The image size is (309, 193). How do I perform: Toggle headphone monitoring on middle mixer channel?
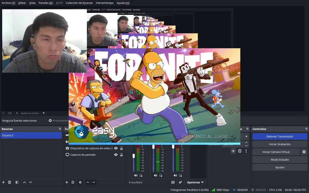[x=161, y=176]
